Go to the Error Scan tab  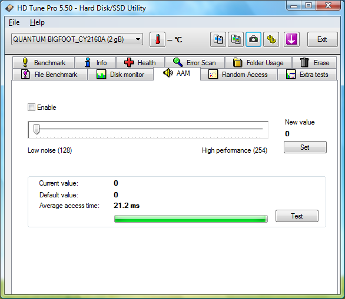pyautogui.click(x=195, y=63)
